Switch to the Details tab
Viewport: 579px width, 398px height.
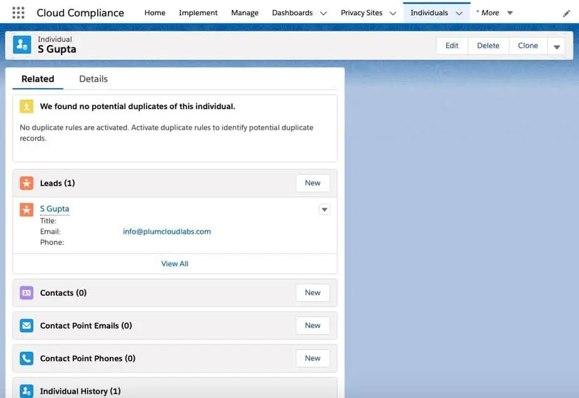click(x=93, y=78)
